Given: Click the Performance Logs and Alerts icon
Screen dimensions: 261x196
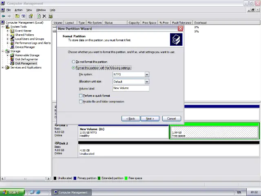Looking at the screenshot, I should [x=12, y=43].
